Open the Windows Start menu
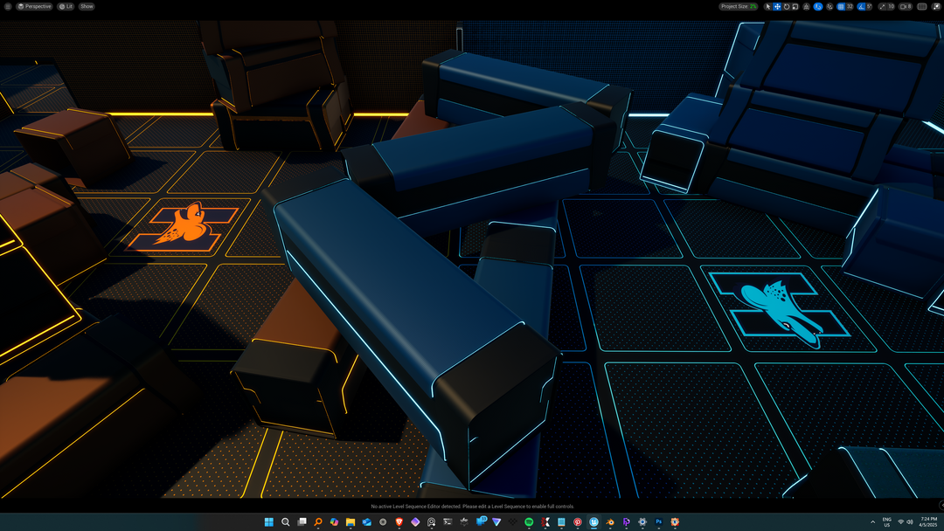This screenshot has height=531, width=944. [269, 522]
